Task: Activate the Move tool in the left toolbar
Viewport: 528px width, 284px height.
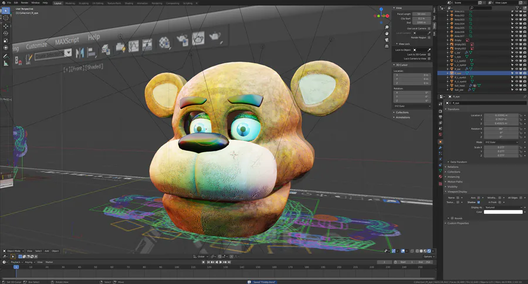Action: tap(6, 26)
